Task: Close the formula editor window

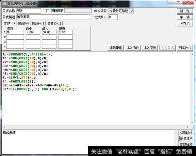Action: (188, 3)
